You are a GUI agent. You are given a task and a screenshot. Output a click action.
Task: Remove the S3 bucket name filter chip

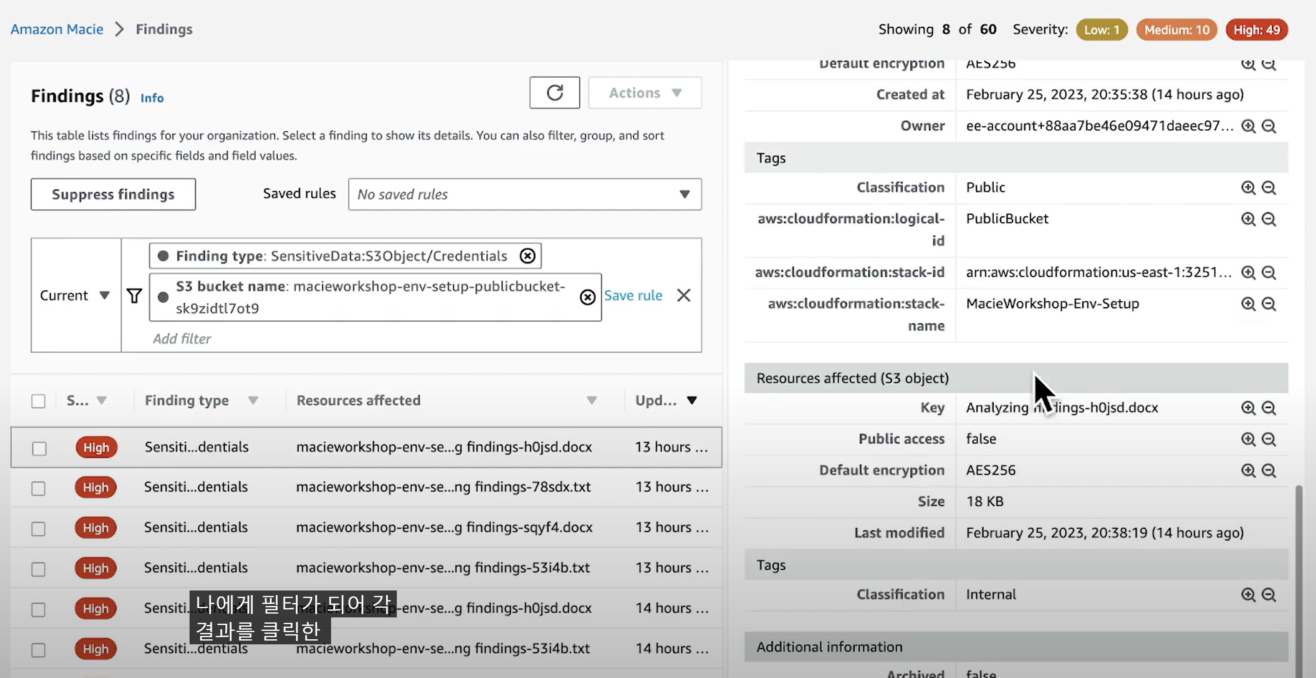[588, 297]
